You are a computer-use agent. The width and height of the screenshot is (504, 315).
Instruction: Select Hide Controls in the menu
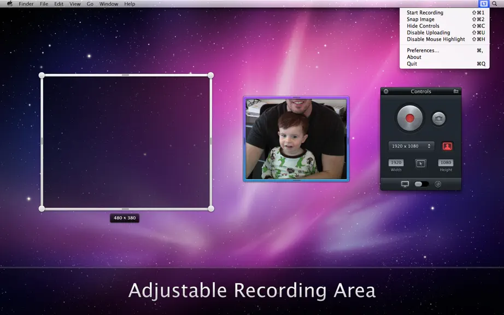444,26
